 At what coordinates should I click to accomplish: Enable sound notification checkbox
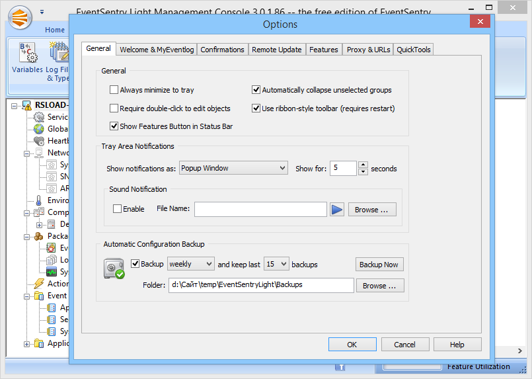[117, 209]
